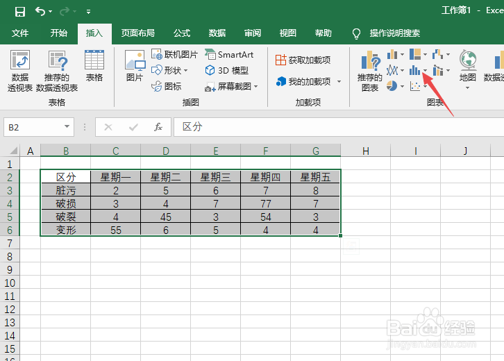Switch to the 视图 tab
This screenshot has height=361, width=504.
tap(288, 33)
